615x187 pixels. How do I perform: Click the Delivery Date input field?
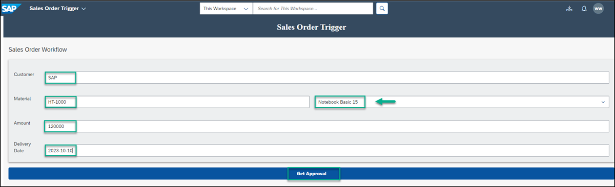point(327,150)
